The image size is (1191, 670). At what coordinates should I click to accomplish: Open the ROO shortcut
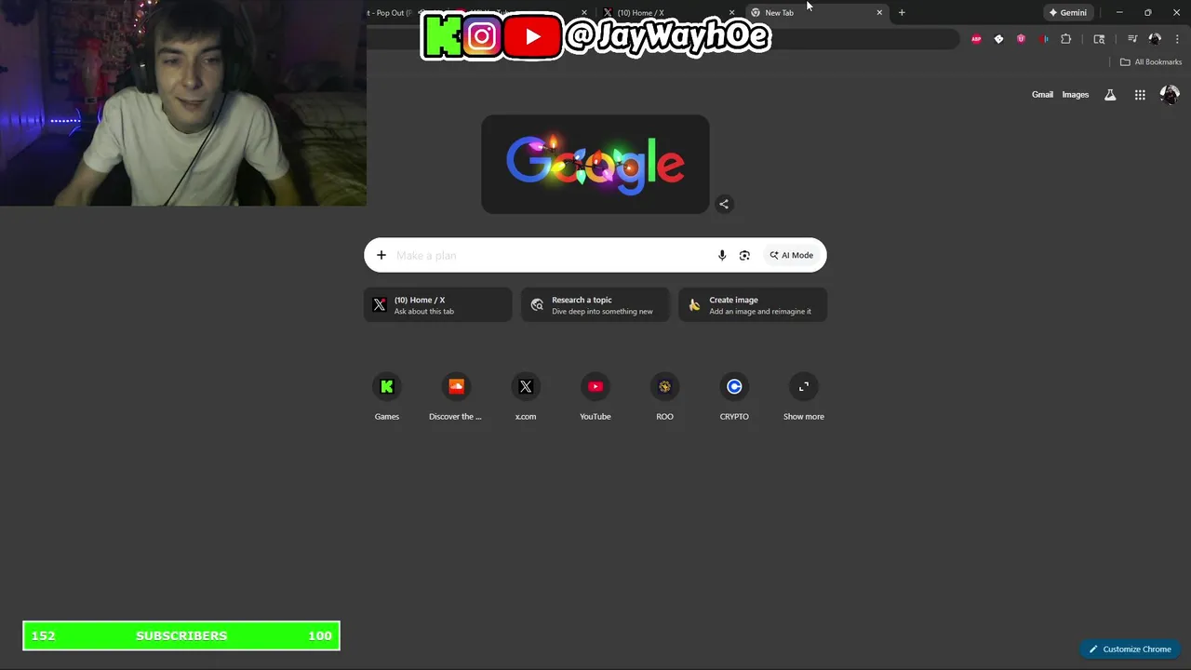[664, 397]
